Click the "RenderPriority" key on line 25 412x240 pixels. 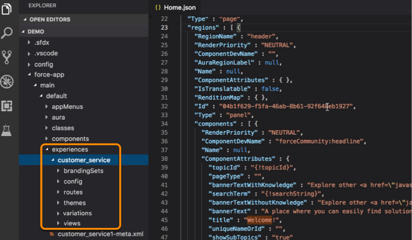pos(223,45)
